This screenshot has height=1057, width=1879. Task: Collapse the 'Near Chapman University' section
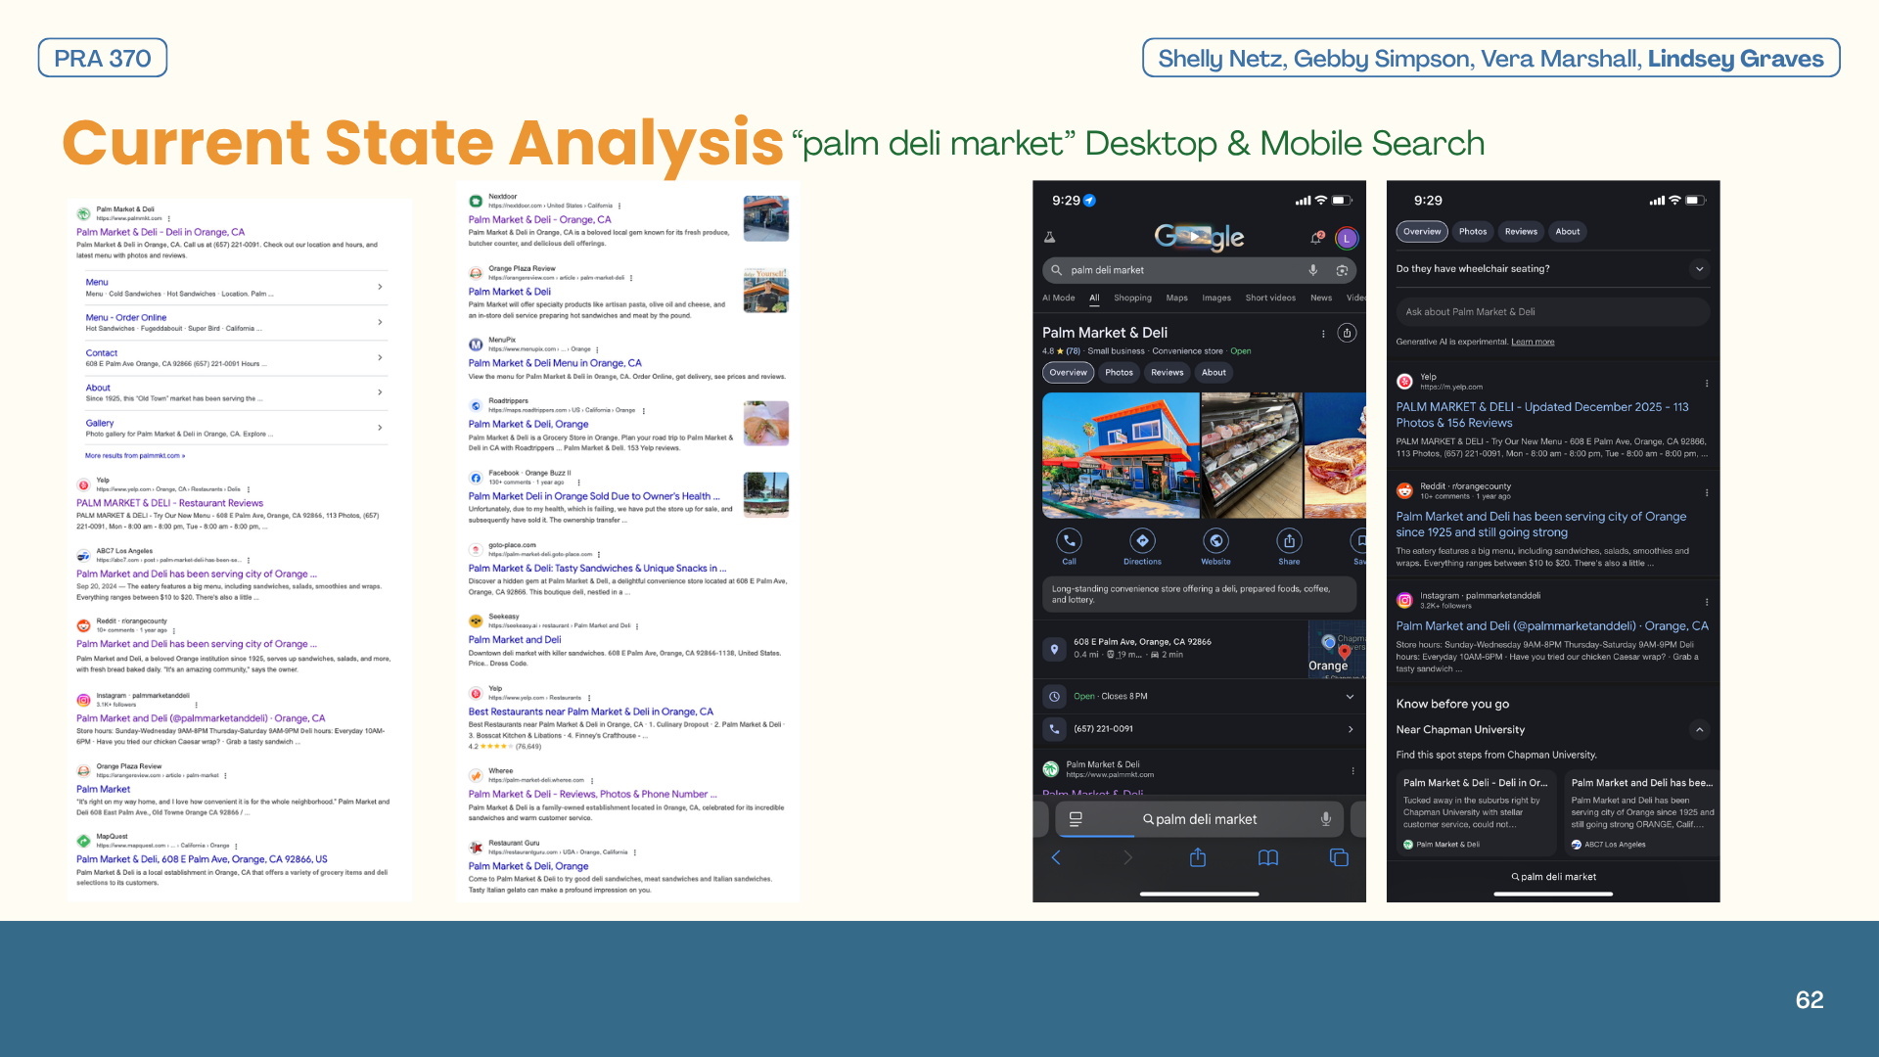1700,730
